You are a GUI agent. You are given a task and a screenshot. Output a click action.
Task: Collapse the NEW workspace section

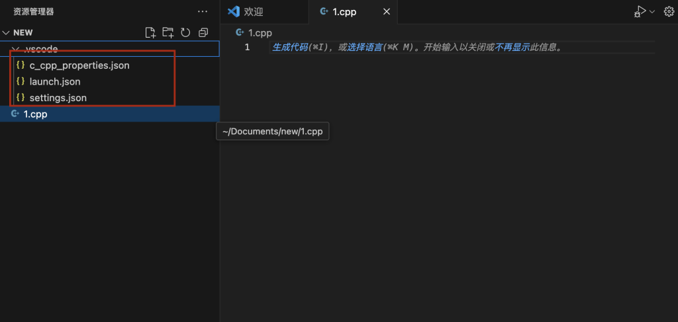tap(7, 32)
